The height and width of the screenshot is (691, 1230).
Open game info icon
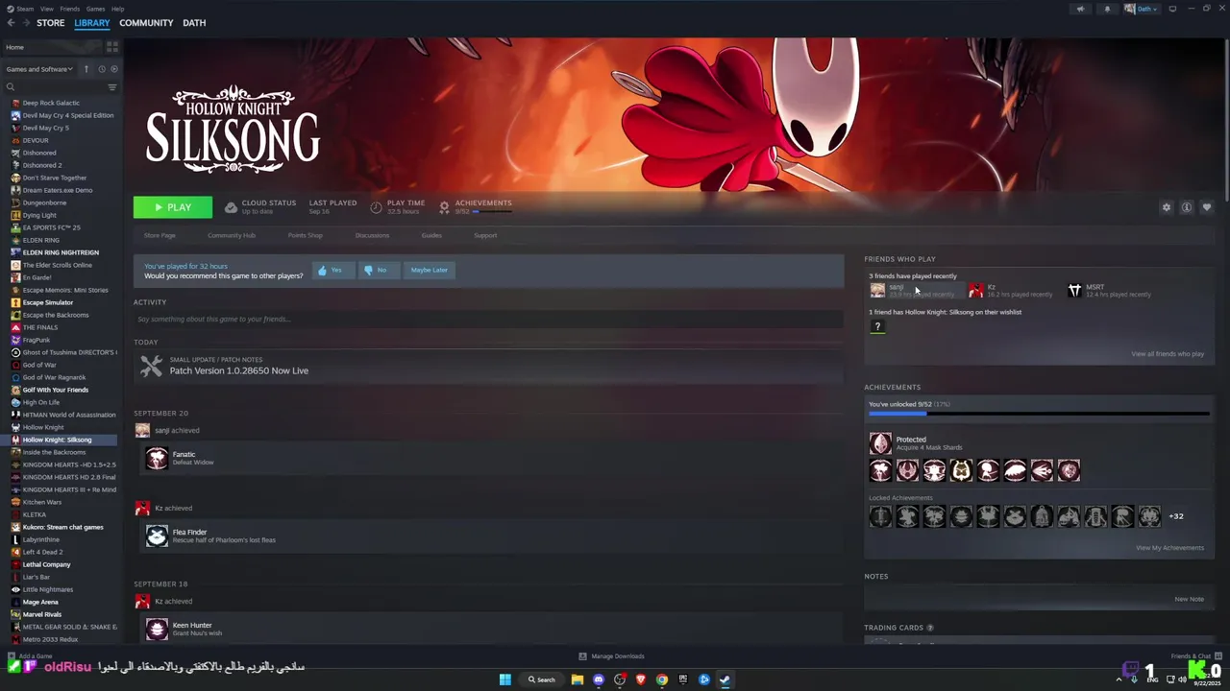[x=1187, y=207]
